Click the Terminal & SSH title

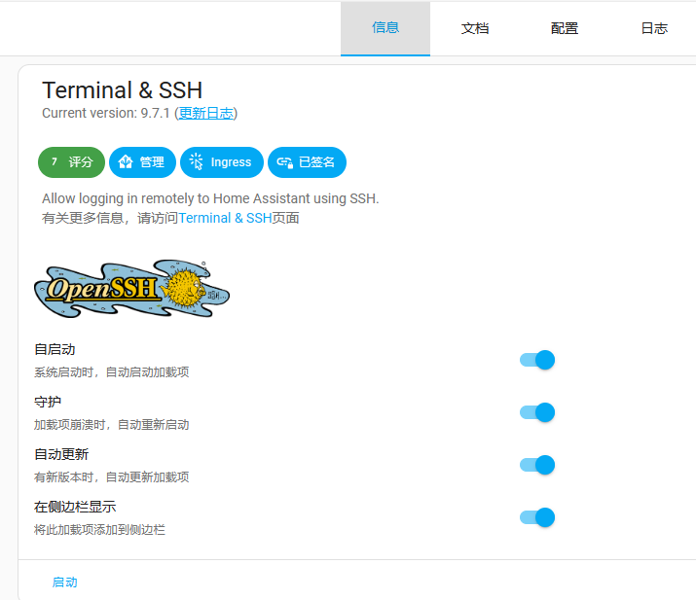(x=122, y=90)
